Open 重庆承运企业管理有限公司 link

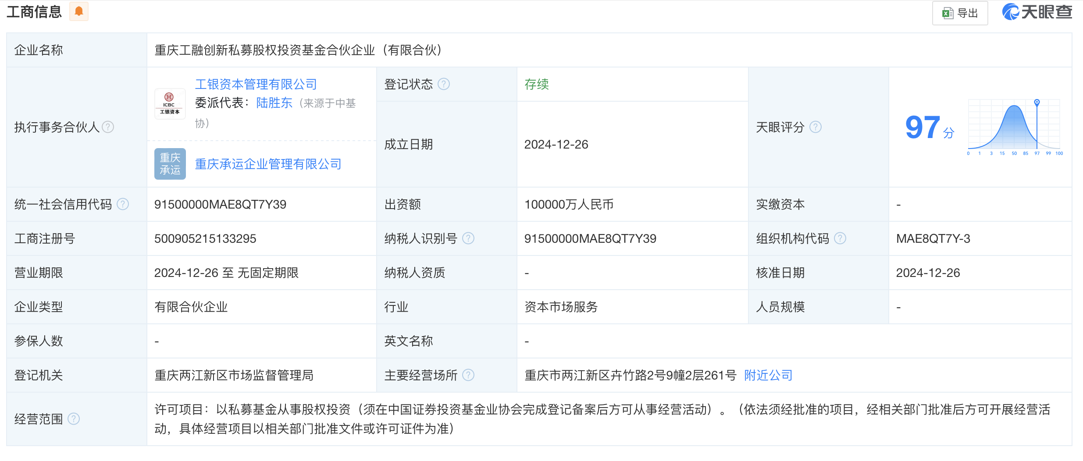[x=268, y=164]
